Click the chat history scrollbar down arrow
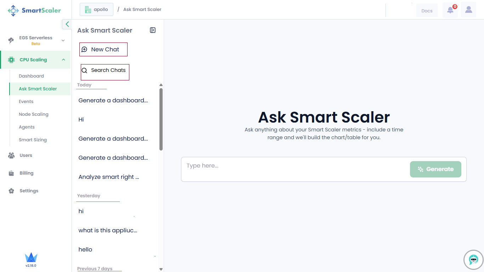Viewport: 484px width, 272px height. (x=161, y=269)
